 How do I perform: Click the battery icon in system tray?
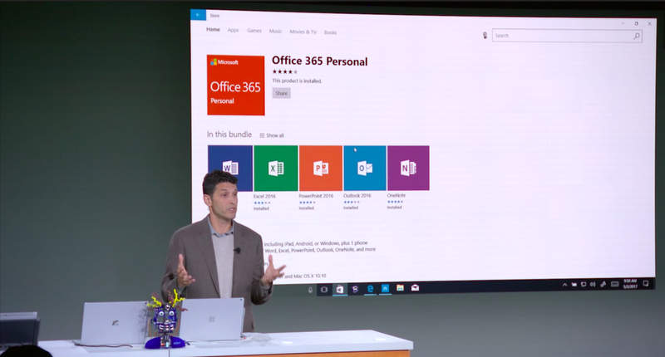[x=574, y=285]
